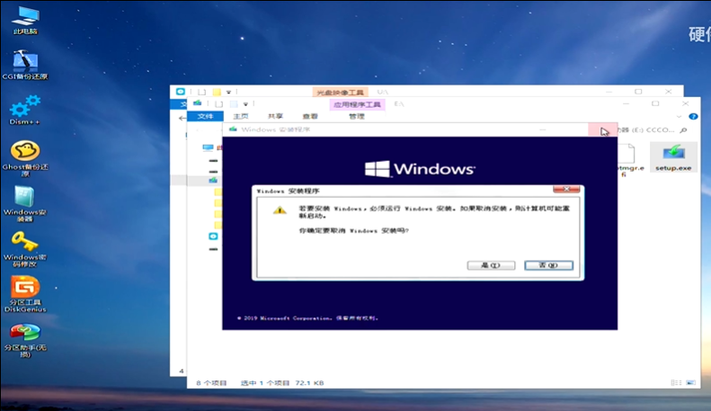Select the 光盘映像工具 tab in back window
This screenshot has height=411, width=711.
coord(340,93)
